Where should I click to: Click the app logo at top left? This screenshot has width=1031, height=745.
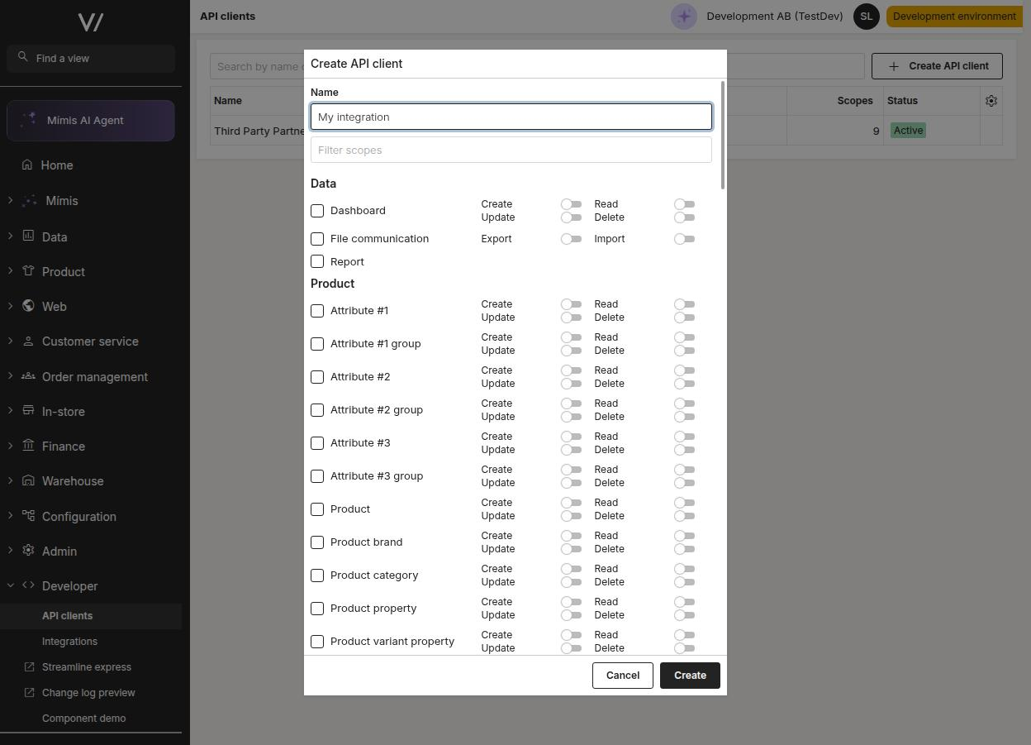coord(90,22)
